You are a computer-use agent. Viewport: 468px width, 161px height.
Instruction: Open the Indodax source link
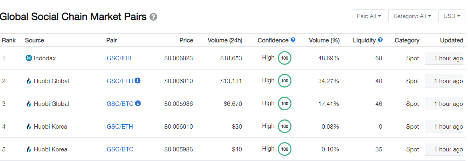tap(45, 58)
